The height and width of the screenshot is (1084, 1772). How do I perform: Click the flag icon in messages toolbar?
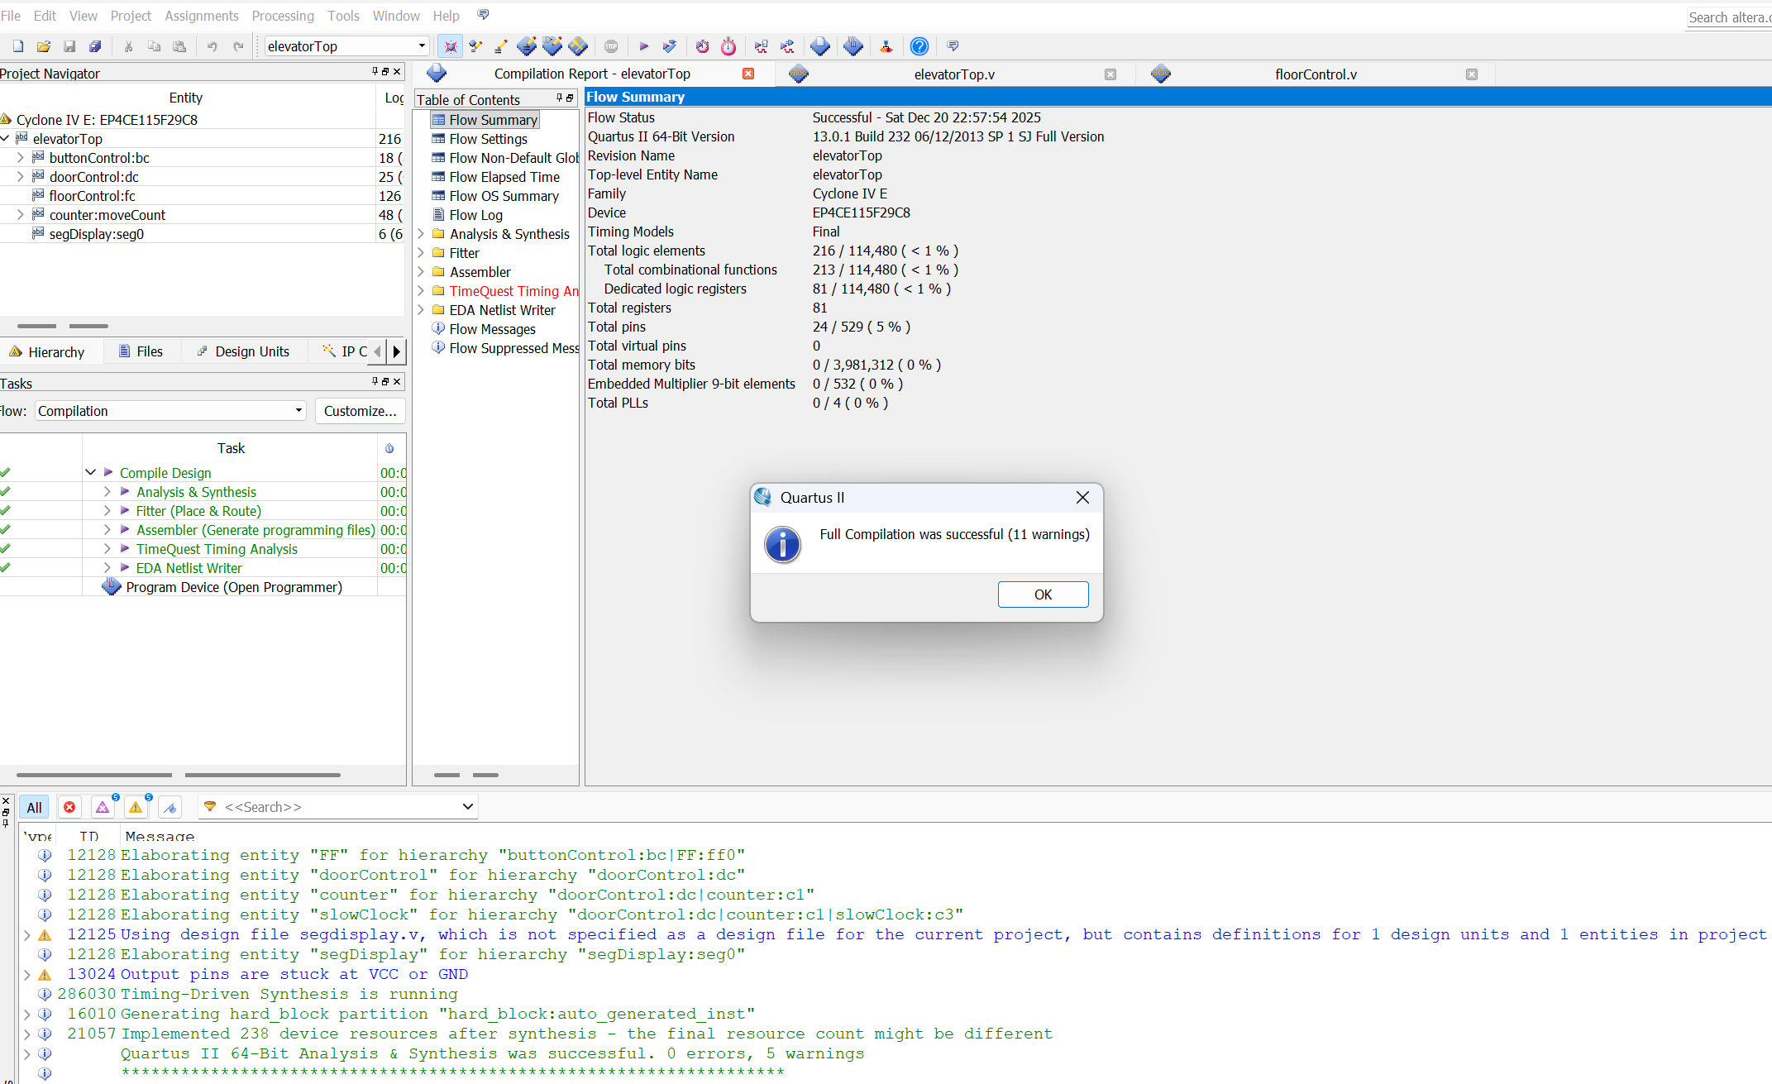(x=170, y=807)
